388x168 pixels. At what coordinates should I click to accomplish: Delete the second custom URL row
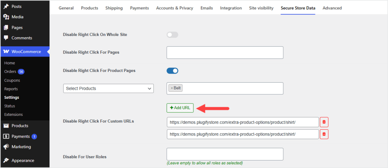[x=324, y=134]
